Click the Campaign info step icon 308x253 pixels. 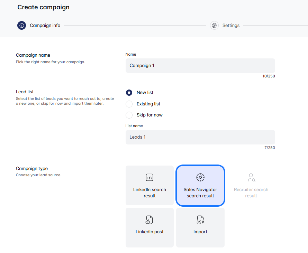21,25
